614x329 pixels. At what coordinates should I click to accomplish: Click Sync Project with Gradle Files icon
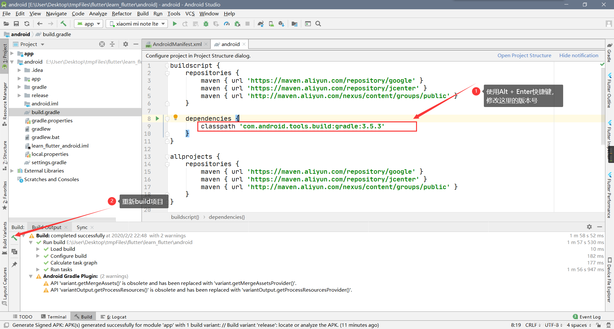point(261,24)
